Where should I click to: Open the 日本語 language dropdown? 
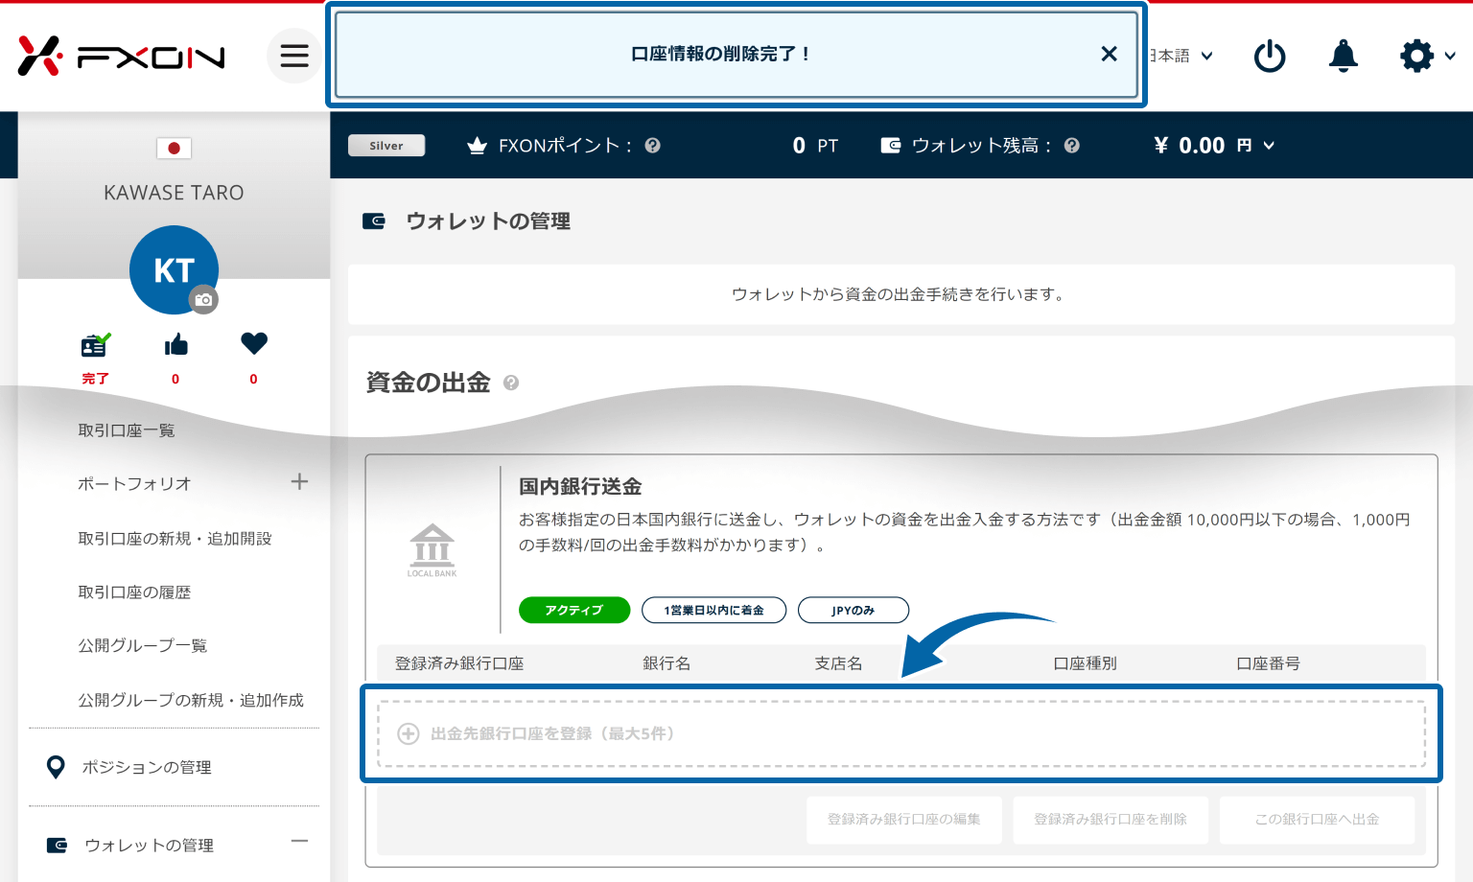[1181, 56]
